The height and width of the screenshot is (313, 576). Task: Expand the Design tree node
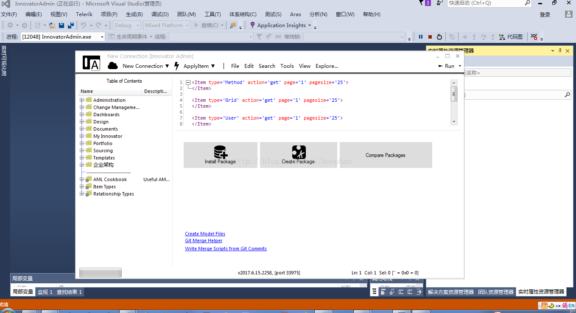[82, 122]
